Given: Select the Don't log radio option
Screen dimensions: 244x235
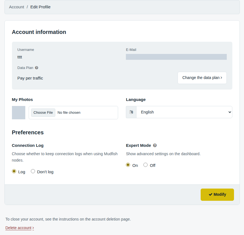Looking at the screenshot, I should tap(33, 171).
